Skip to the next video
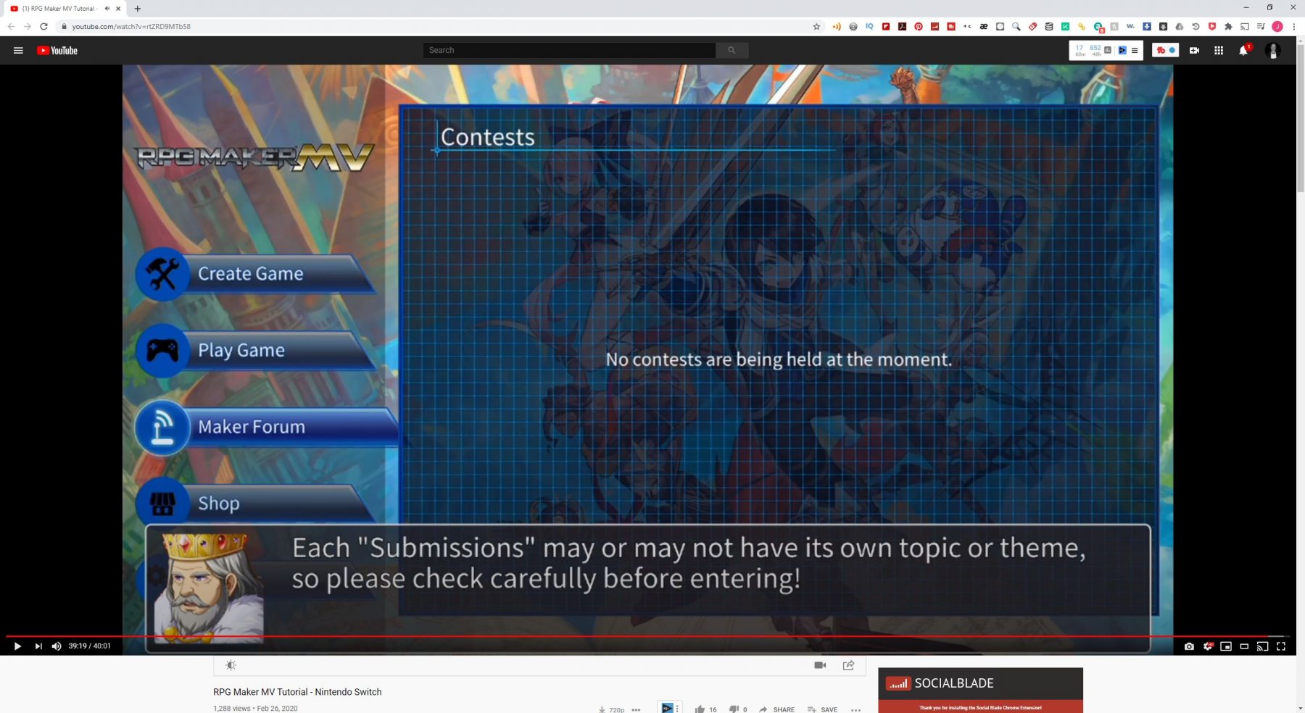The height and width of the screenshot is (713, 1305). tap(38, 646)
